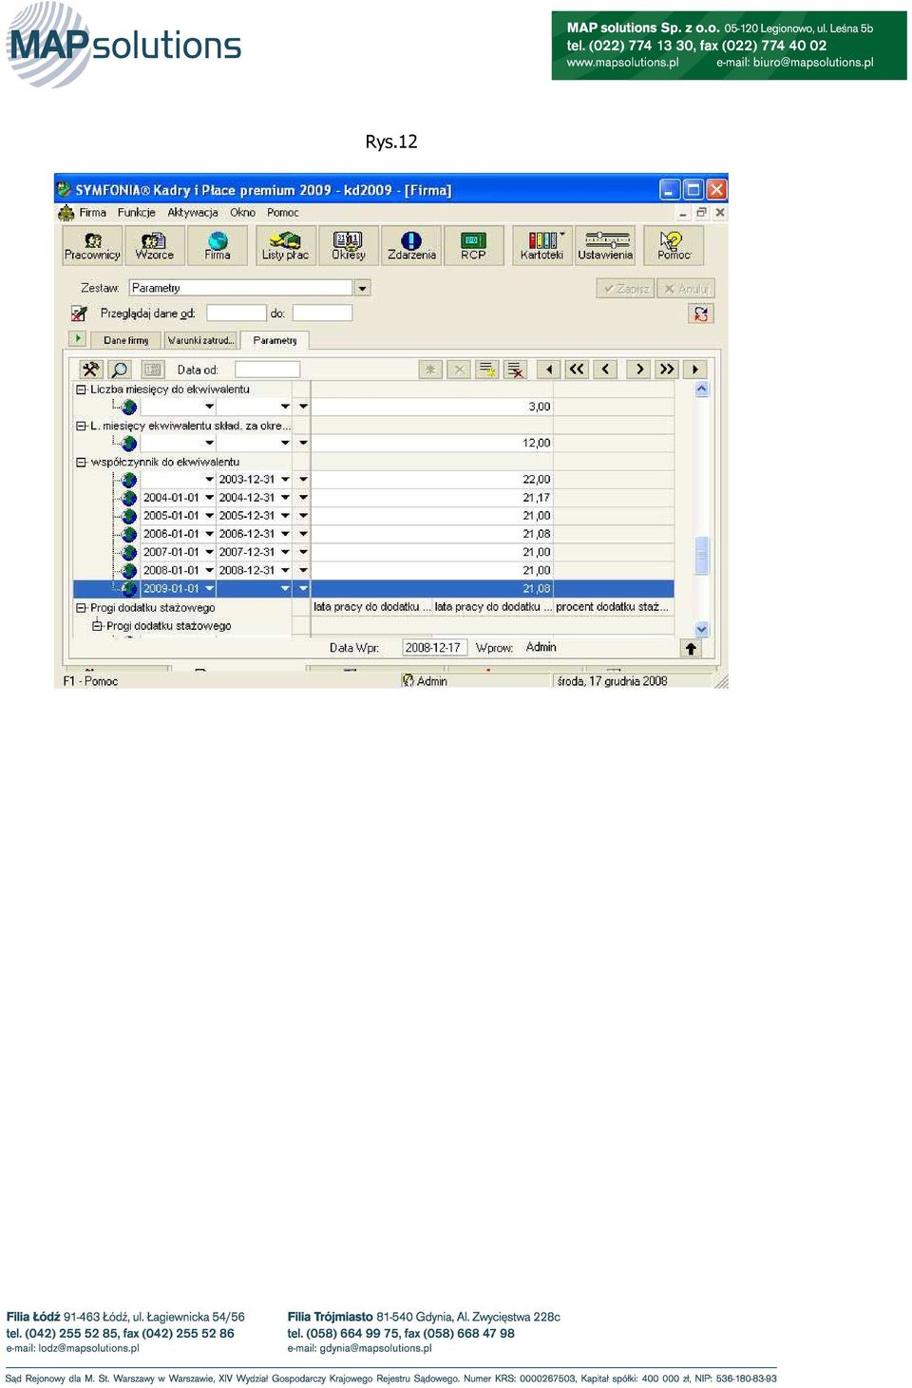Screen dimensions: 912x1388
Task: Jump back with double left chevron
Action: point(577,369)
